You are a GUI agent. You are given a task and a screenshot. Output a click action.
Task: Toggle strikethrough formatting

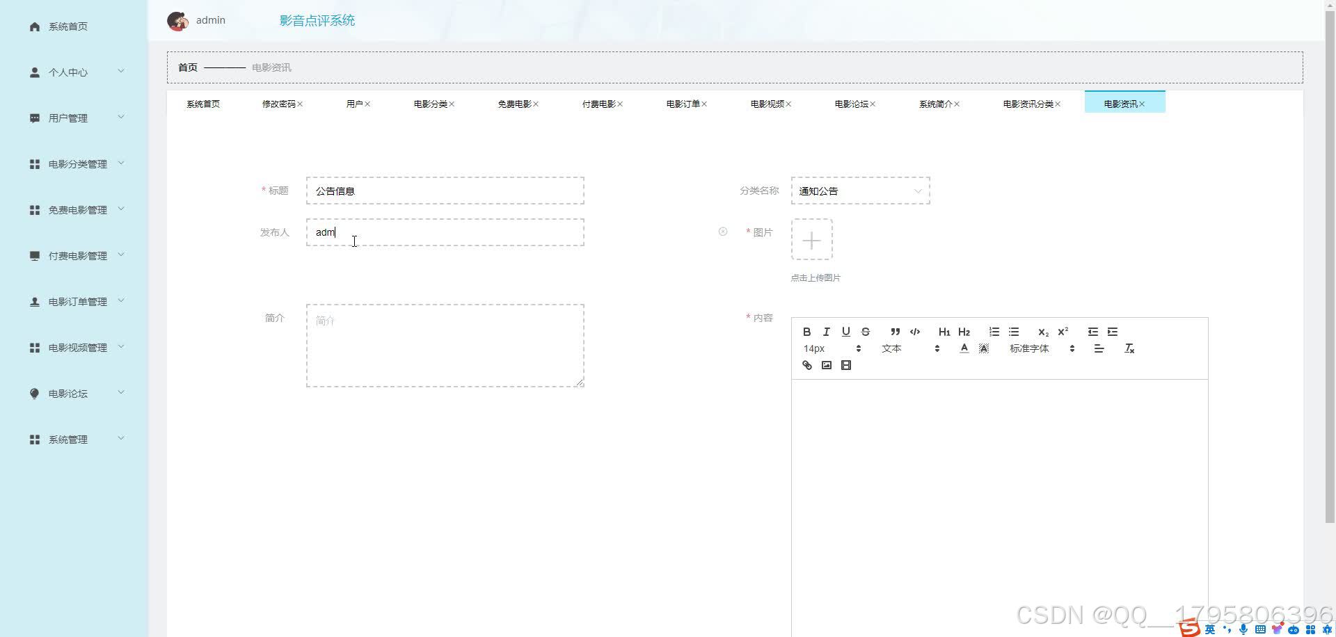coord(865,332)
